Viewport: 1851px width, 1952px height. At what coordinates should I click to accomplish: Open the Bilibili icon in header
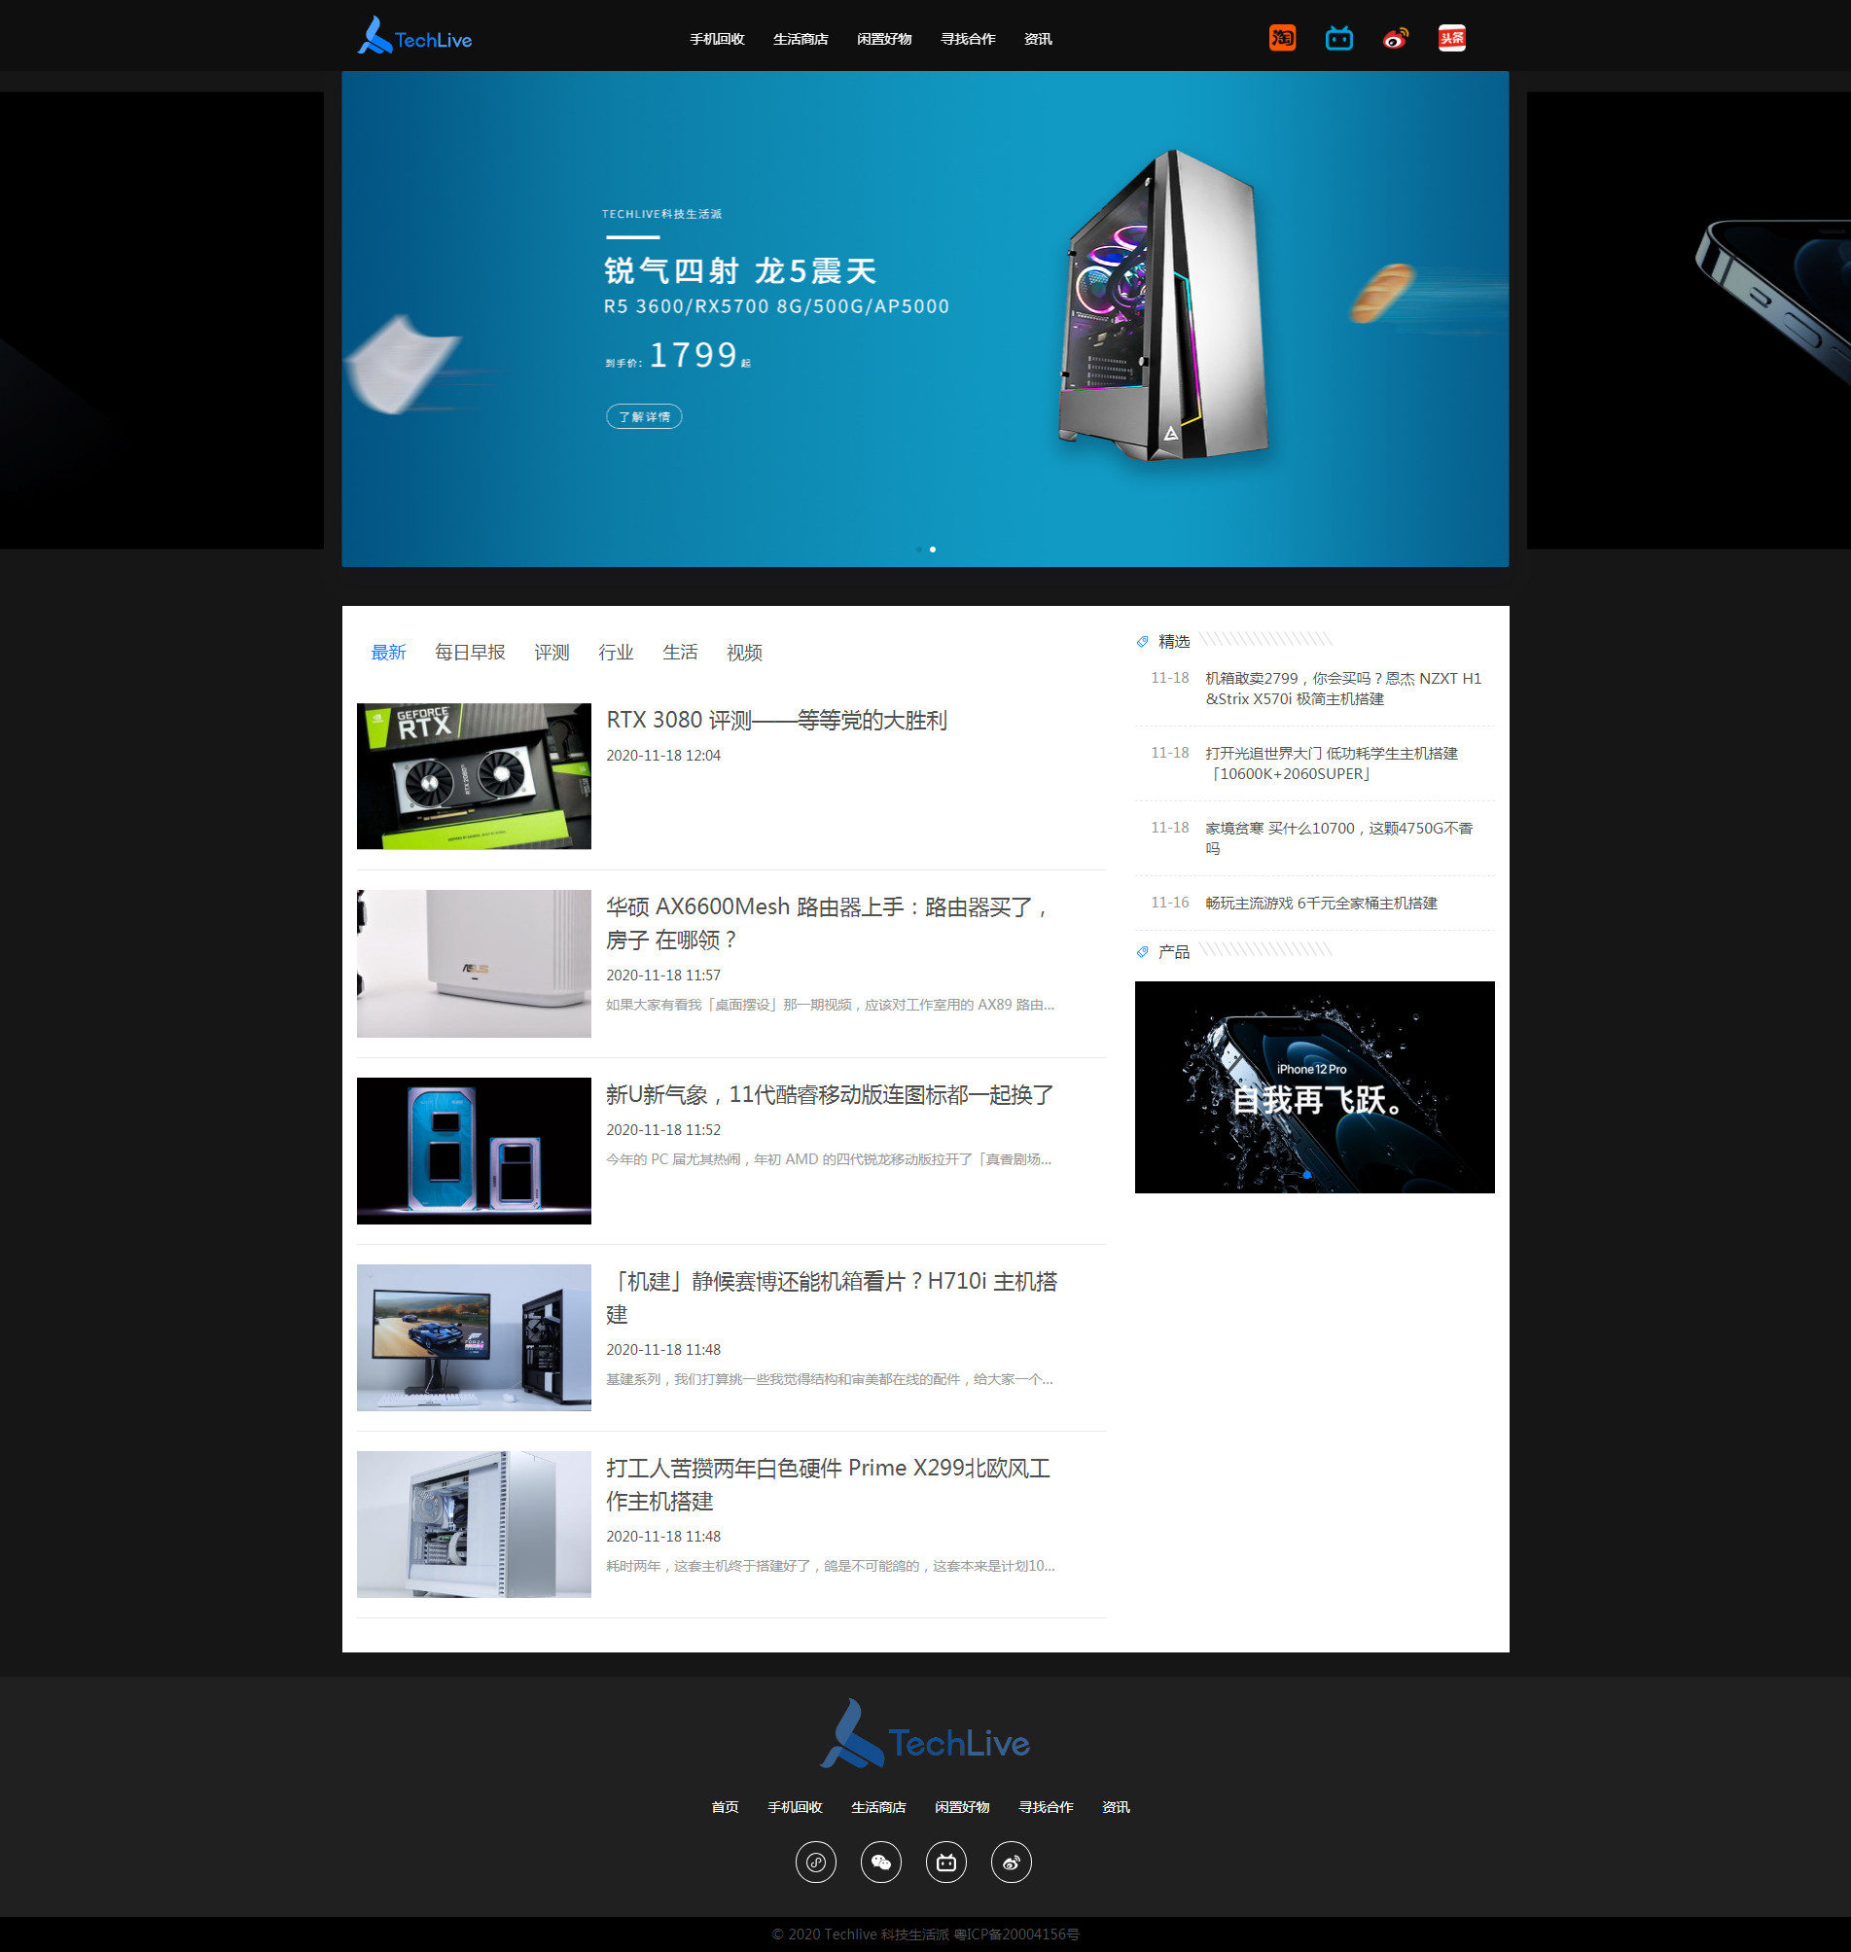click(x=1339, y=39)
